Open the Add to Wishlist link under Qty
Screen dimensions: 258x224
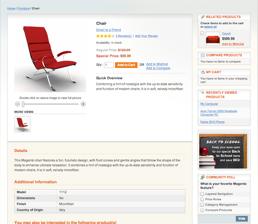pyautogui.click(x=157, y=64)
